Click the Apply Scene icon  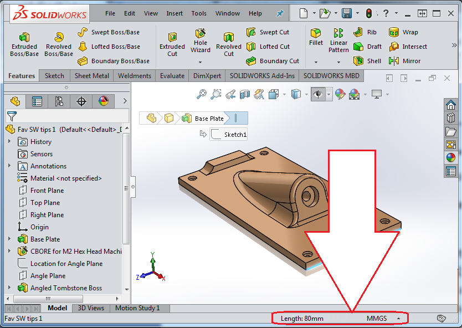click(x=354, y=94)
